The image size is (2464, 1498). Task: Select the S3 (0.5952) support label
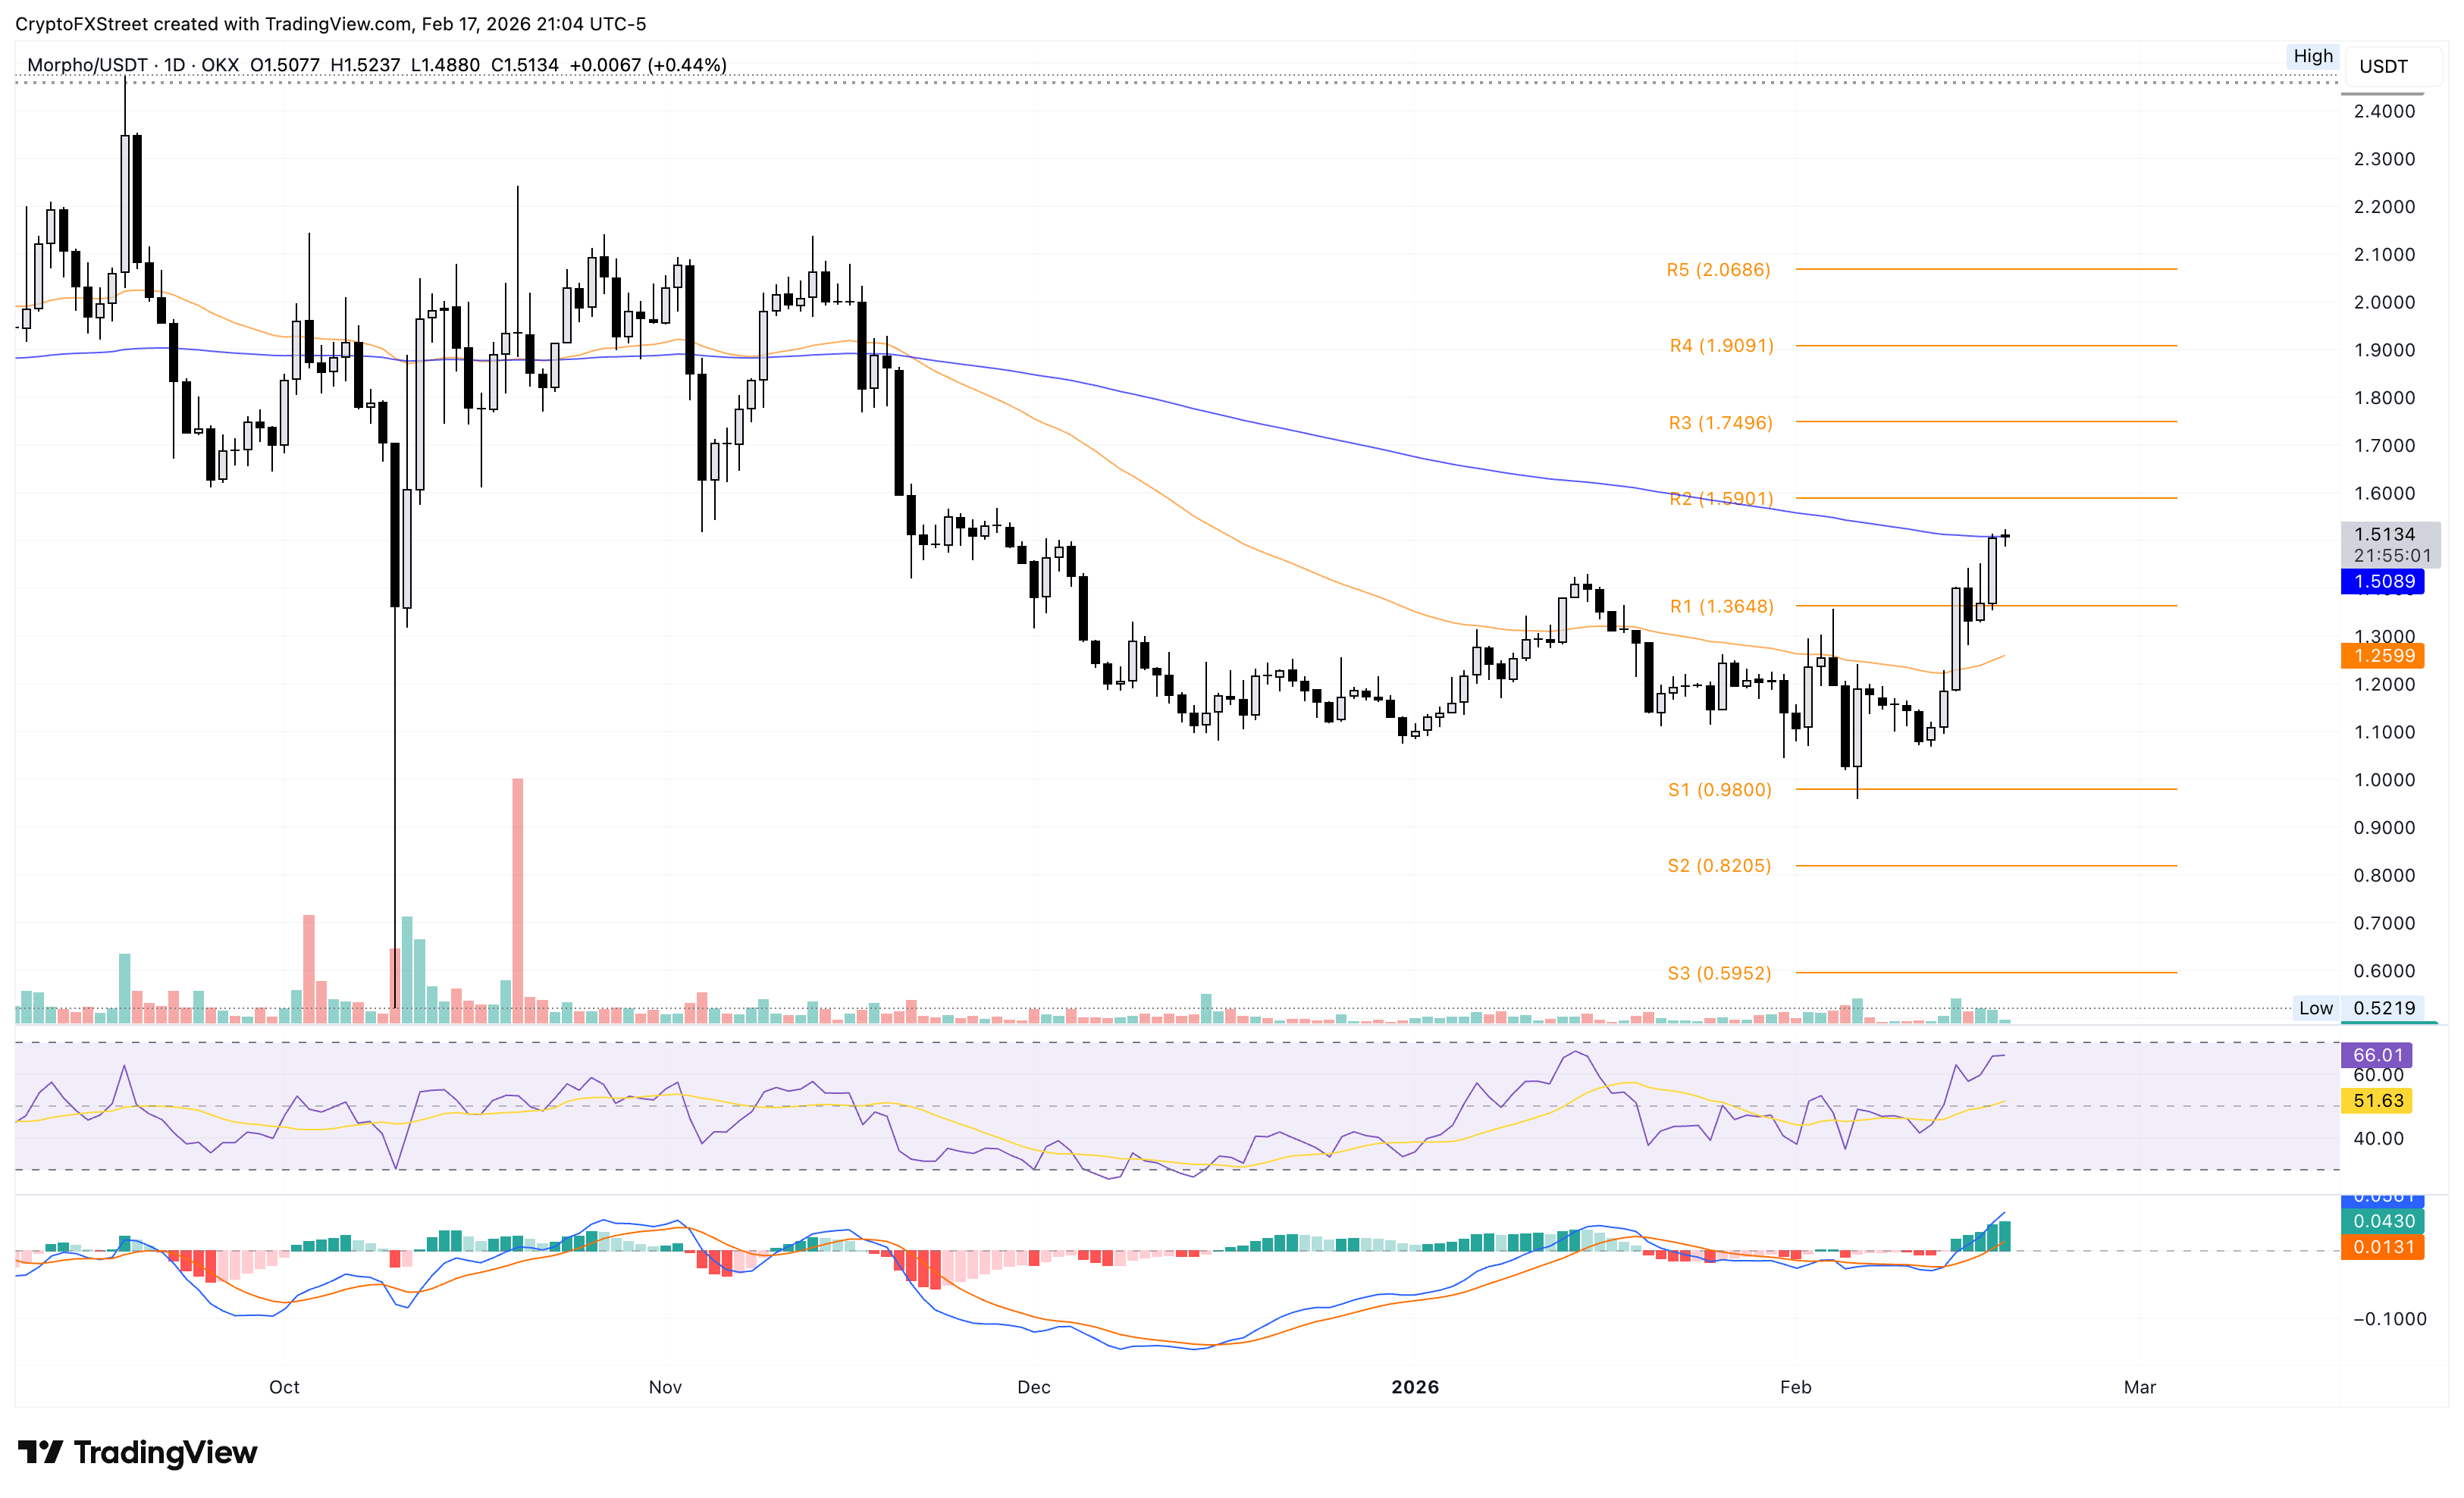(x=1719, y=973)
